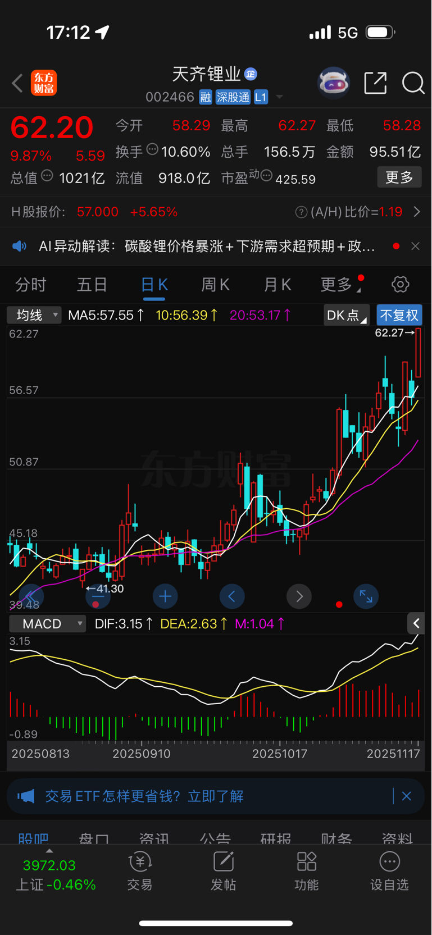Tap the 深股通 badge
The image size is (432, 935).
pos(233,97)
